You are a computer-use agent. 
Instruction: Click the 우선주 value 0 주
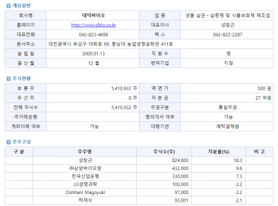tap(133, 98)
